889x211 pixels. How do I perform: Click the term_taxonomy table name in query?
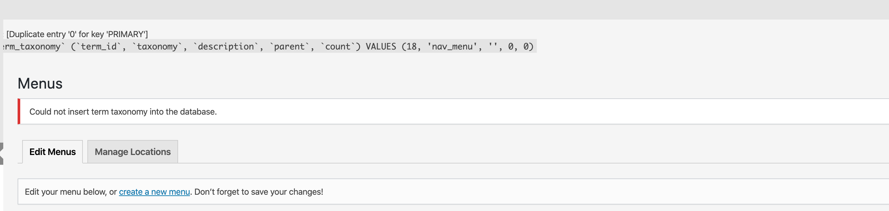33,47
